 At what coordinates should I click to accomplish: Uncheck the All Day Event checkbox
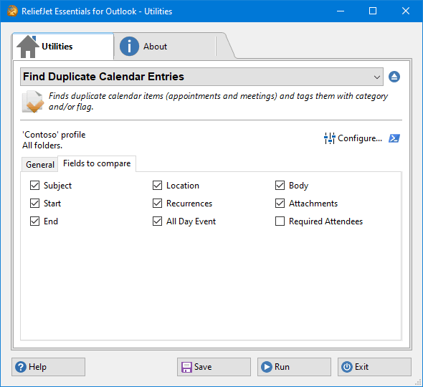(157, 221)
